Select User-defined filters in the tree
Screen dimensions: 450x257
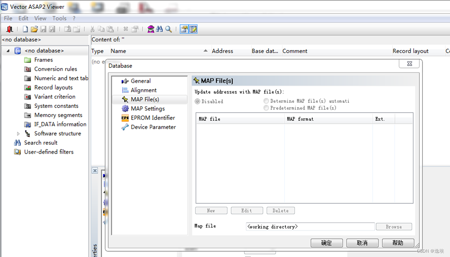[x=49, y=152]
